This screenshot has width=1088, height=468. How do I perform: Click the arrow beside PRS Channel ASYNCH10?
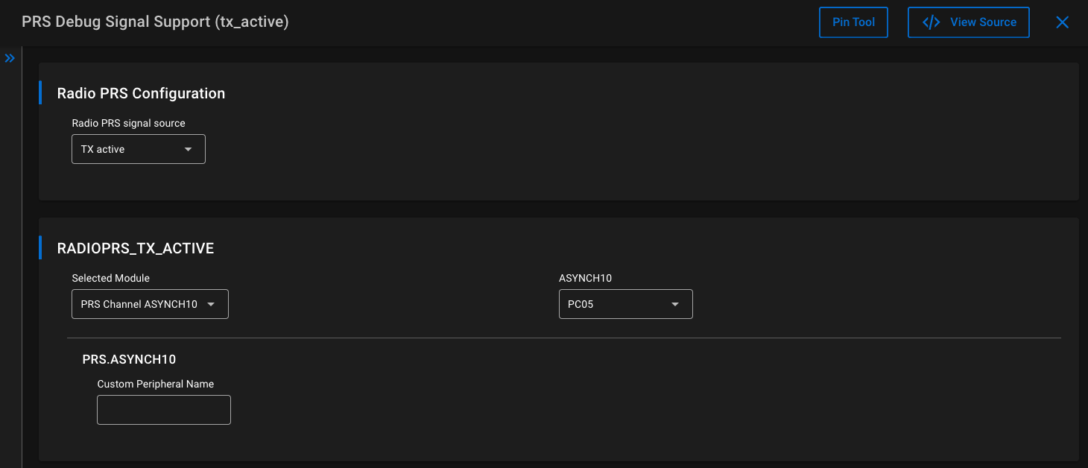[211, 304]
